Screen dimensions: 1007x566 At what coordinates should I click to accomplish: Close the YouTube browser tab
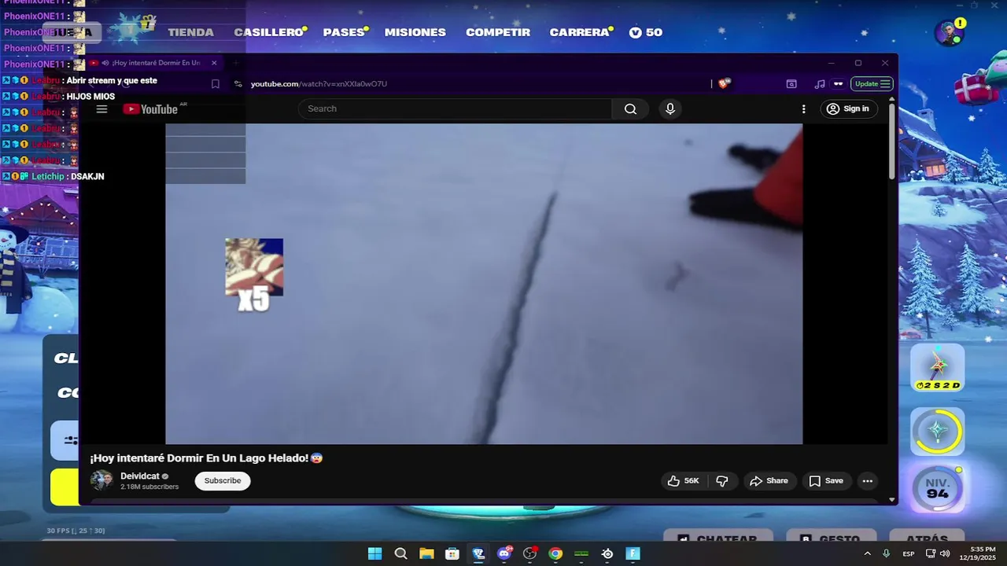(214, 63)
